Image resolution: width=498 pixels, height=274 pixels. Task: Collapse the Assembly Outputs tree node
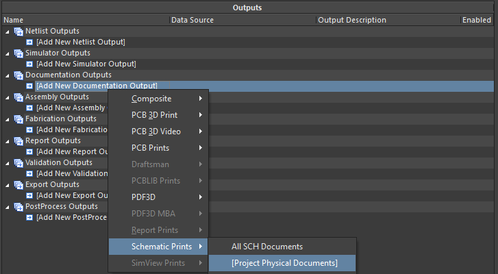pos(8,97)
